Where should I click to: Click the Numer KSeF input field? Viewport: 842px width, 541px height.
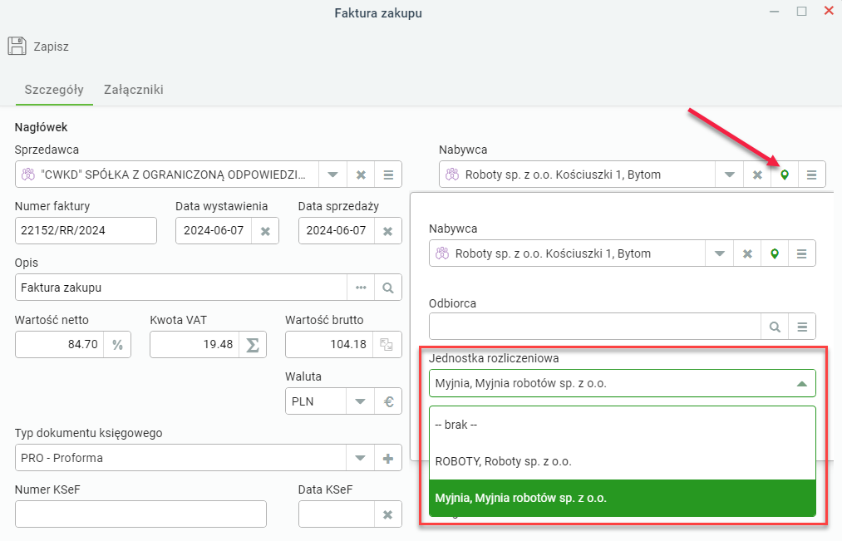coord(140,514)
